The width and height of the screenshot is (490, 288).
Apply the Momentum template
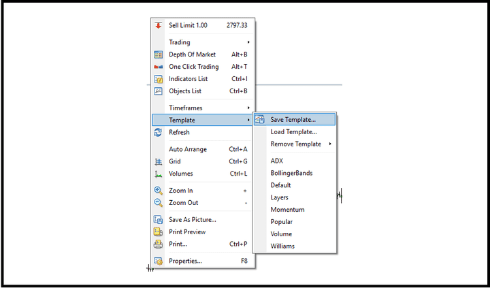pyautogui.click(x=287, y=210)
